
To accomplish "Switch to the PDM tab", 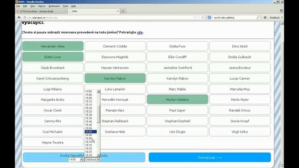I will (93, 11).
